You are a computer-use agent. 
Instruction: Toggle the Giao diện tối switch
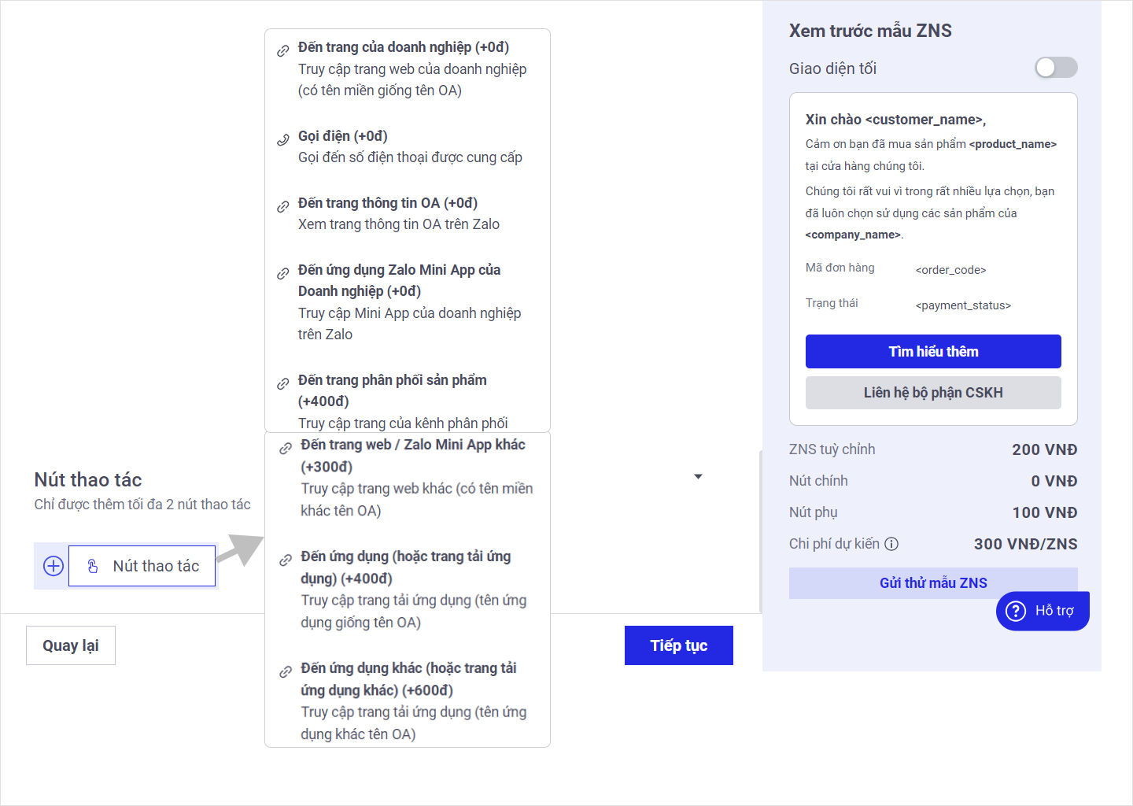1055,68
